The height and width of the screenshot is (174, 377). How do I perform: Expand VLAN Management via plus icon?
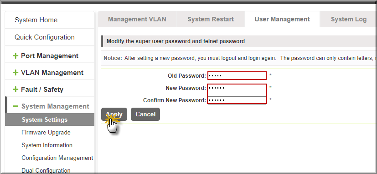[x=15, y=73]
